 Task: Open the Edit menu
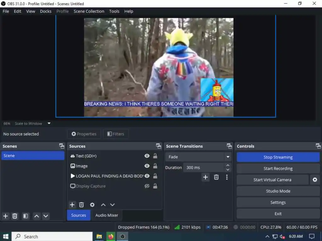point(18,11)
